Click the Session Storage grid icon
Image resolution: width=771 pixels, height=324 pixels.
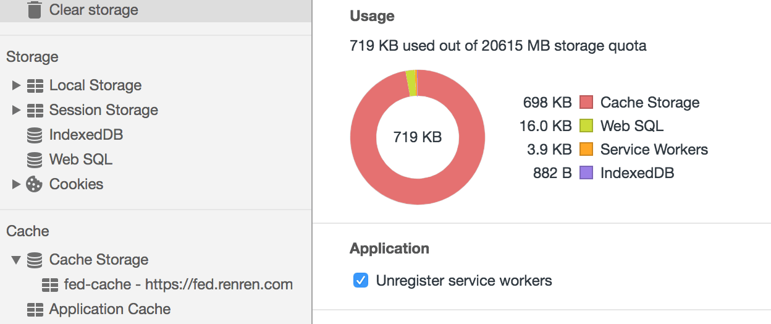[x=35, y=110]
